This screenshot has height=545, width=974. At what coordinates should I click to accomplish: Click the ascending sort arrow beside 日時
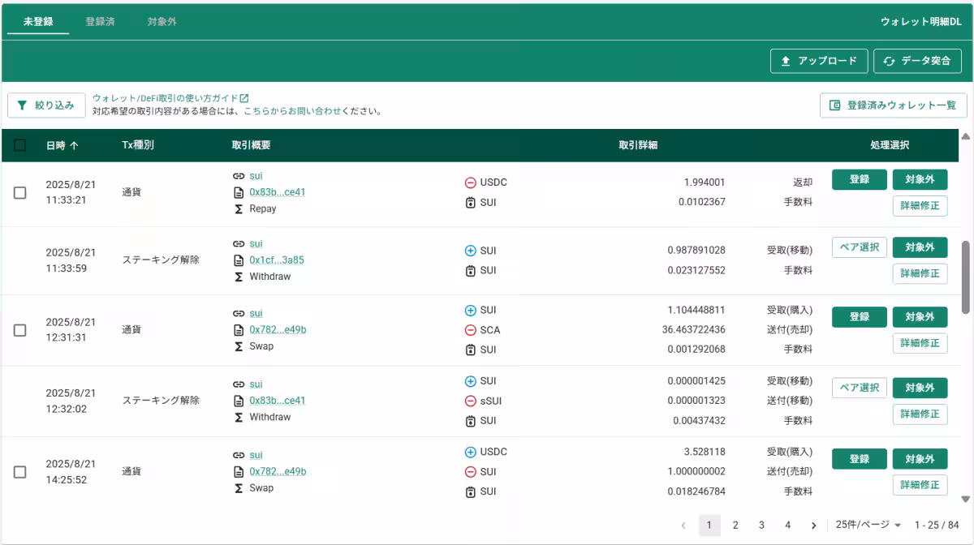point(75,146)
